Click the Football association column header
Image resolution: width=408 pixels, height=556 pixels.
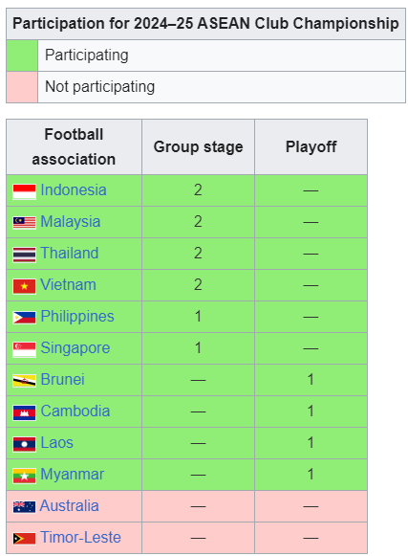(74, 146)
